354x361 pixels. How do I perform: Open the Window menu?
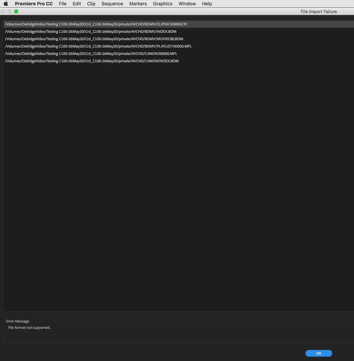tap(187, 4)
